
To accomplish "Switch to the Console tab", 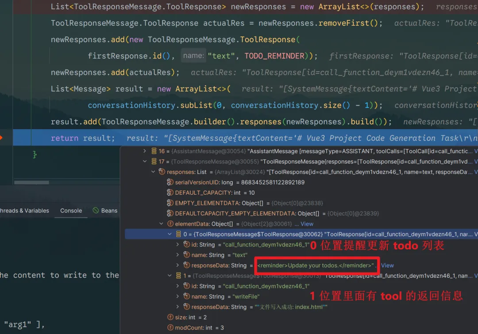I will tap(71, 211).
